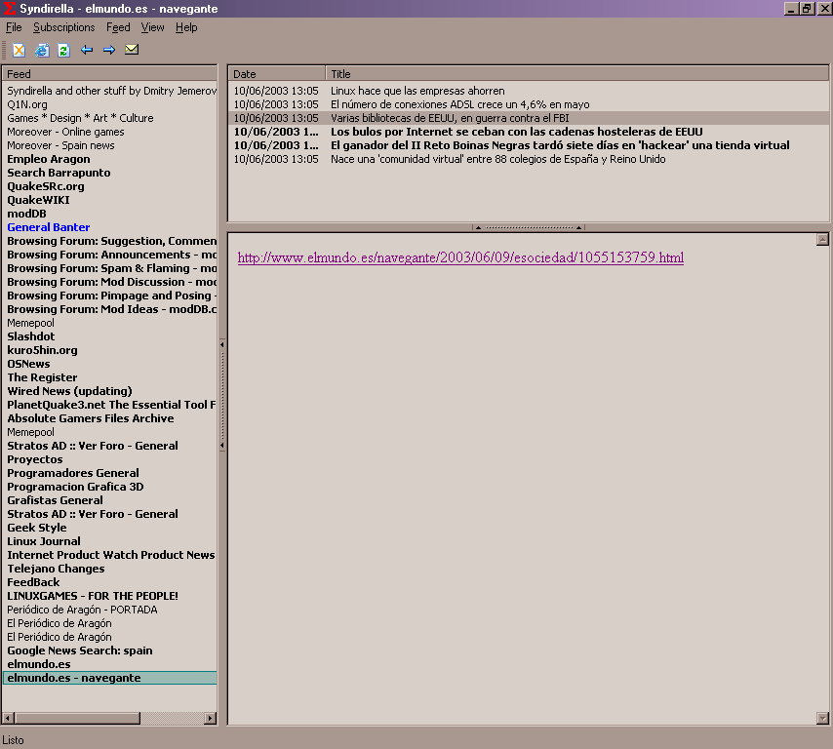Select the OSNews feed
The image size is (833, 749).
point(110,364)
